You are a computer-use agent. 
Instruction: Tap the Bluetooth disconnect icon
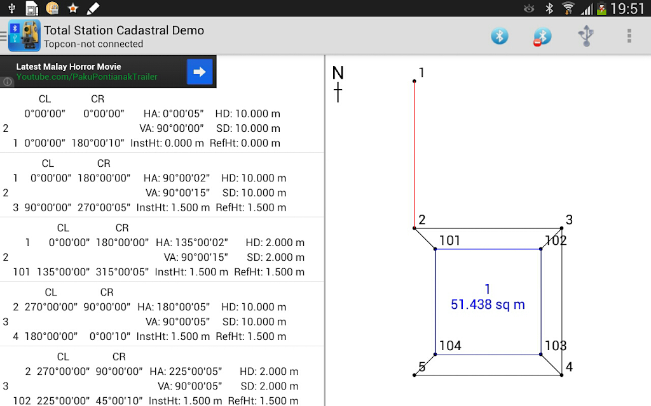pos(542,37)
